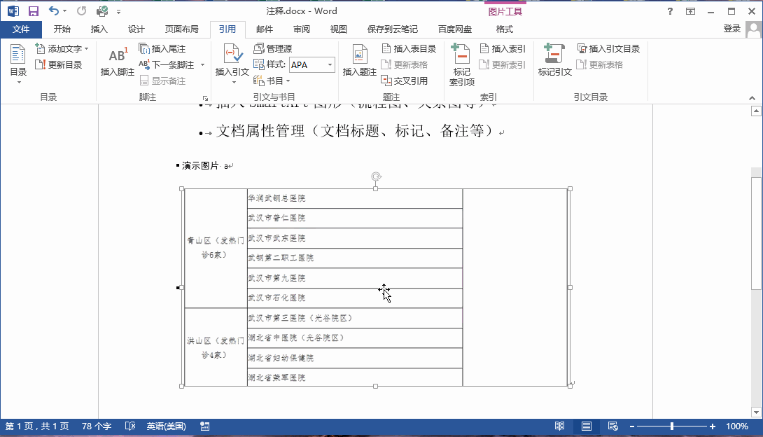Open the 书目 (Bibliography) dropdown
Viewport: 763px width, 437px height.
coord(274,79)
